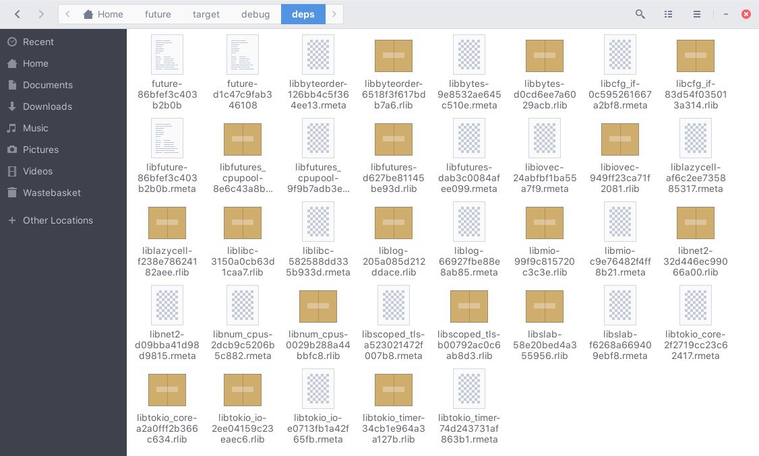Go to 'debug' path segment
The width and height of the screenshot is (759, 456).
(255, 14)
